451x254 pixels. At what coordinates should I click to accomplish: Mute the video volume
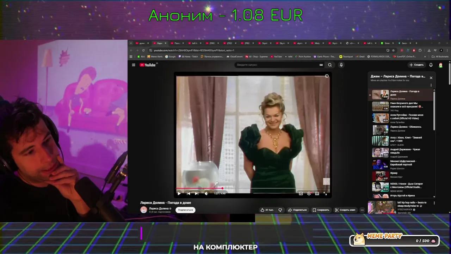(x=206, y=193)
